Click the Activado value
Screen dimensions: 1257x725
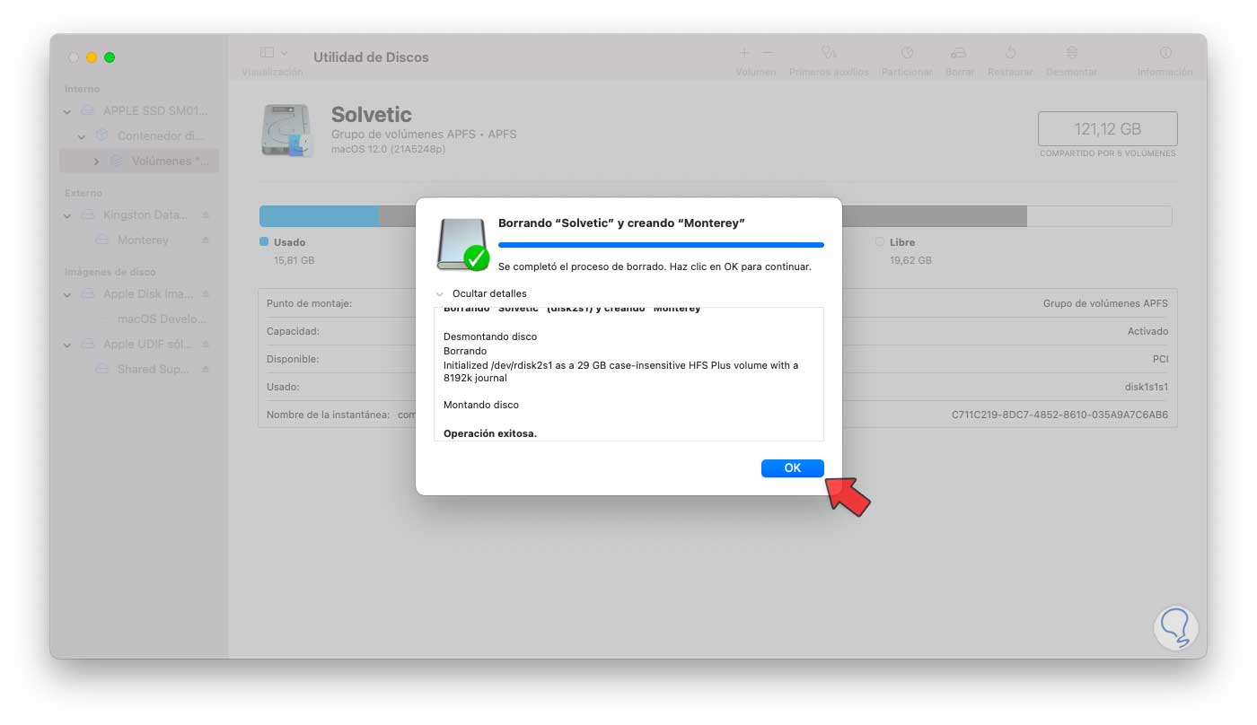point(1148,331)
